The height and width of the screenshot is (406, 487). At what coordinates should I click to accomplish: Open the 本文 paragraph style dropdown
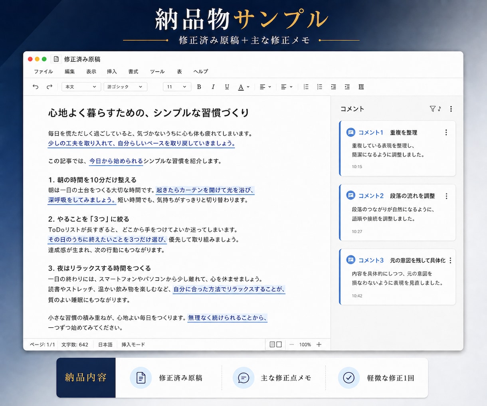(x=81, y=87)
